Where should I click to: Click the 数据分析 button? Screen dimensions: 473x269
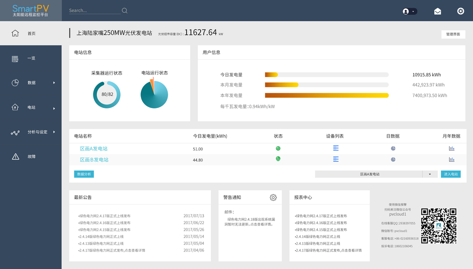(x=84, y=174)
